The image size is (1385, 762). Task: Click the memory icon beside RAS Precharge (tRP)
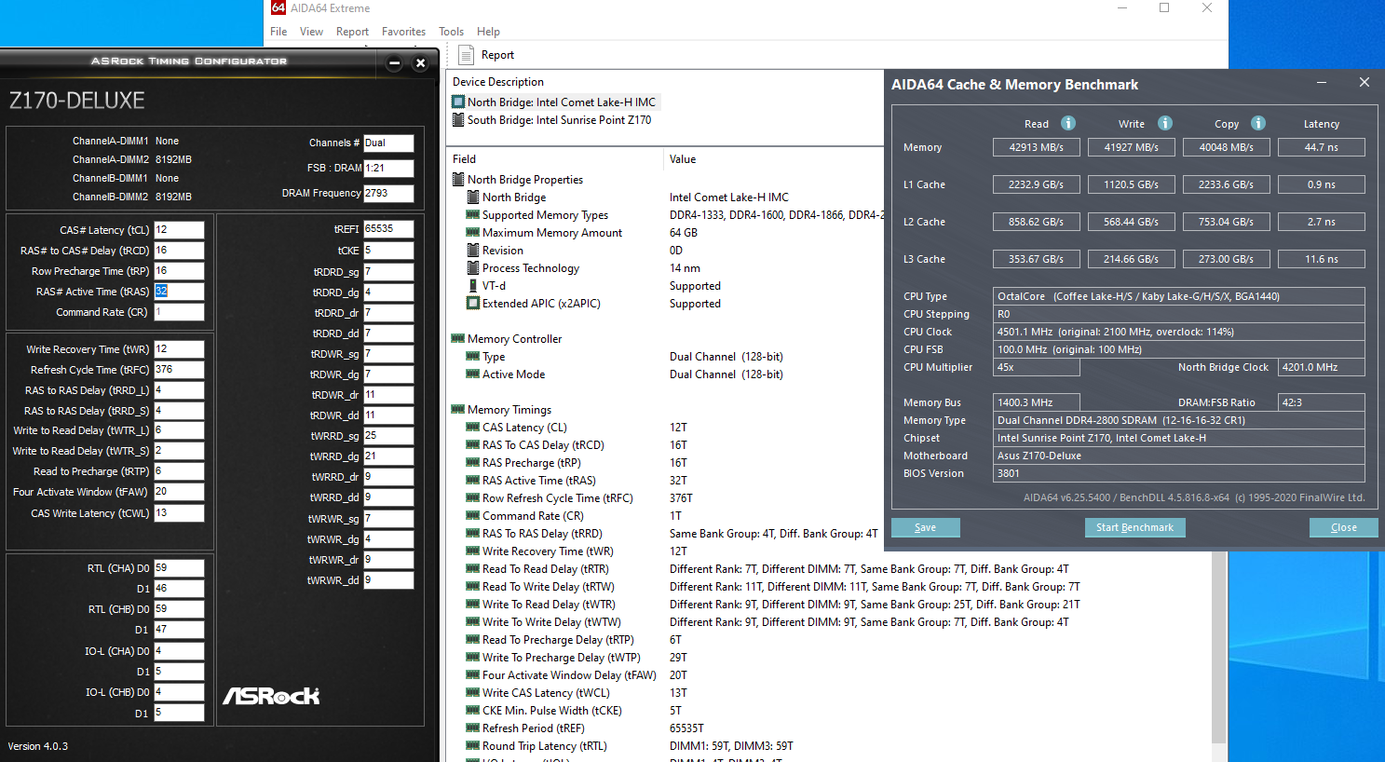pyautogui.click(x=473, y=463)
